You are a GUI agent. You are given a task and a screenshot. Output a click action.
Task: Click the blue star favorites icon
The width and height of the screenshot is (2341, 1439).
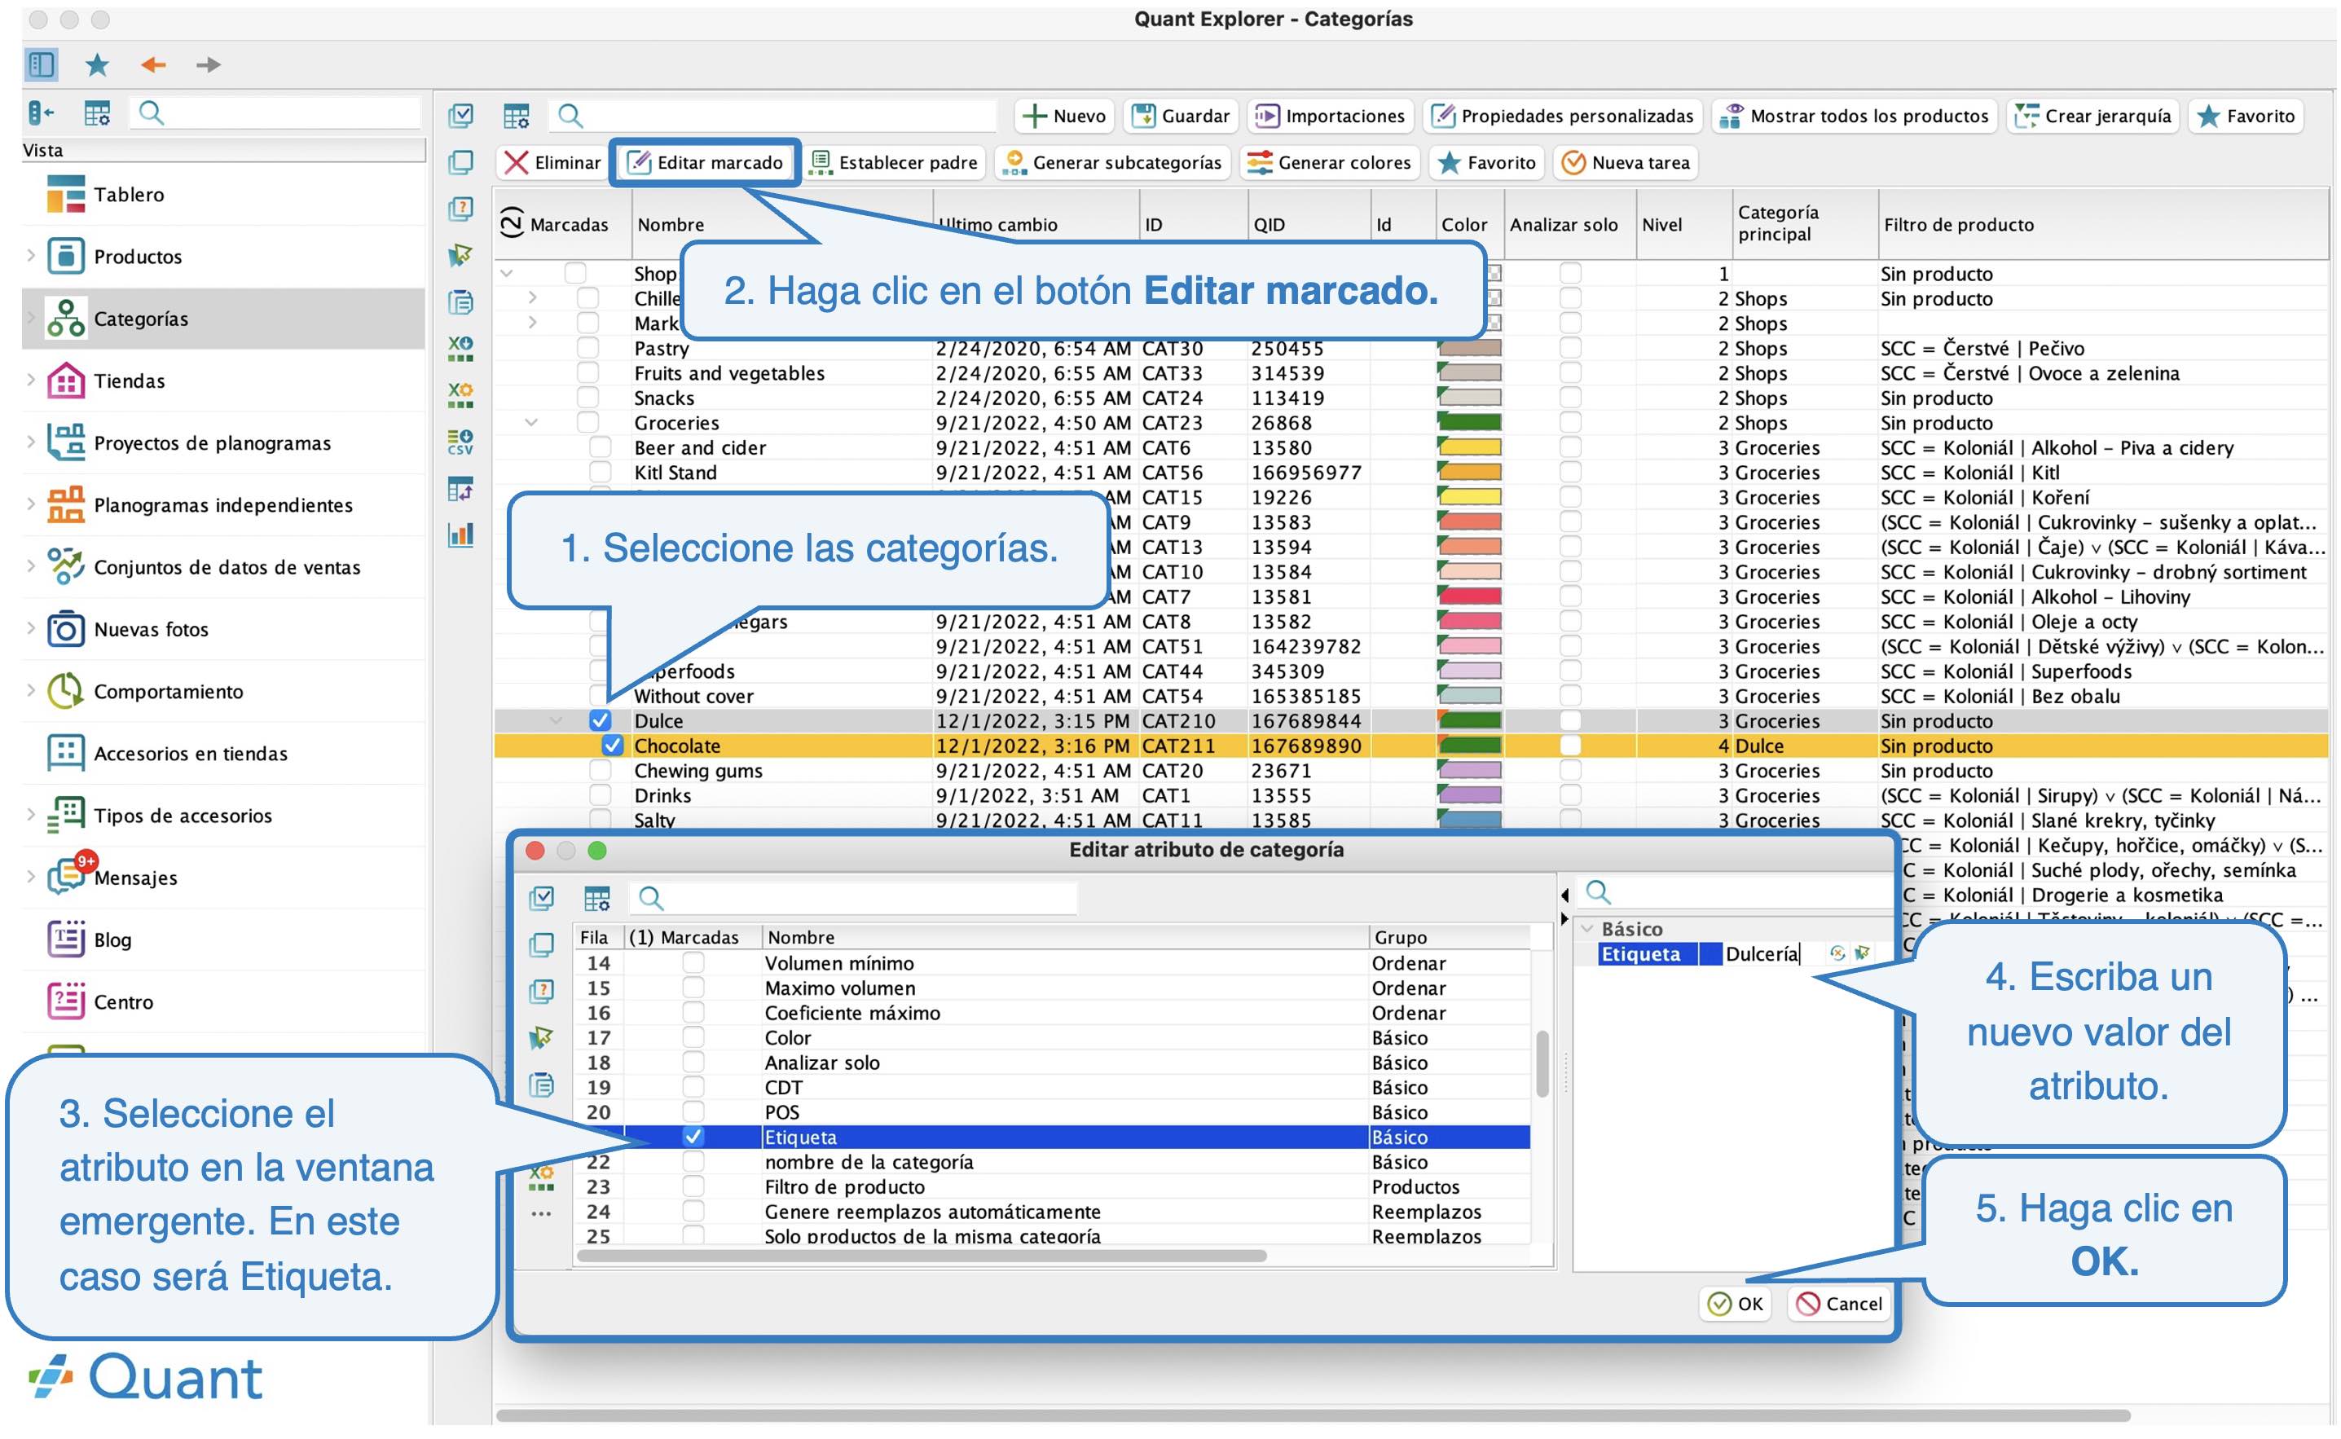pyautogui.click(x=97, y=64)
